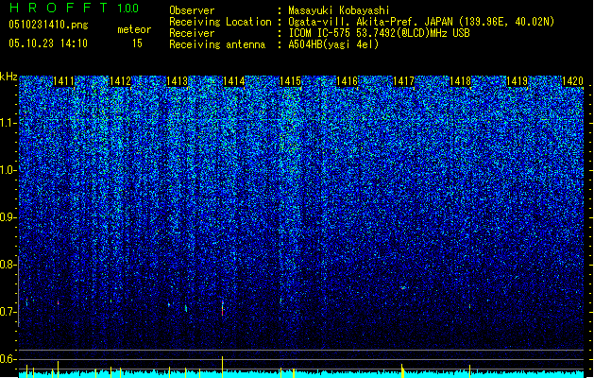
Task: Click the tall yellow intensity spike under 1414
Action: click(x=222, y=365)
